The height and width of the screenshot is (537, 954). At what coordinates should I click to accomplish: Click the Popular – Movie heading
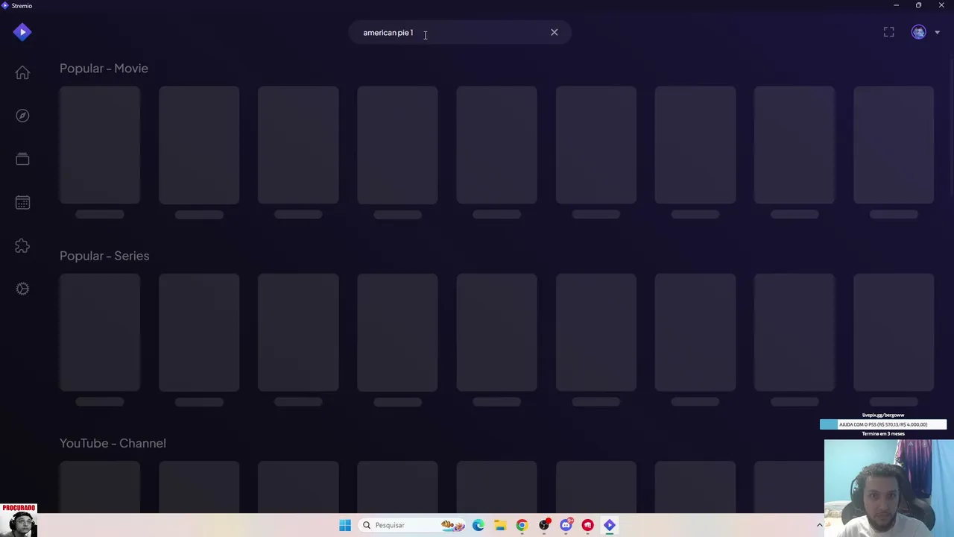[x=104, y=68]
